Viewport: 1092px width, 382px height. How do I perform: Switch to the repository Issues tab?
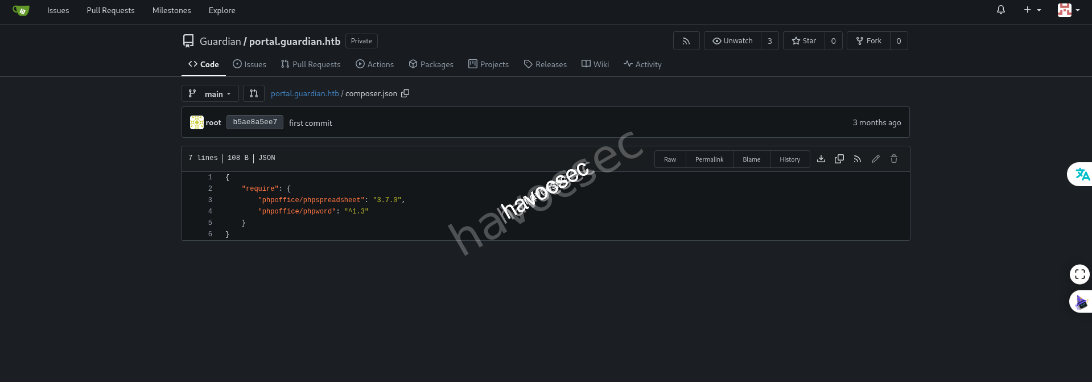pyautogui.click(x=249, y=64)
